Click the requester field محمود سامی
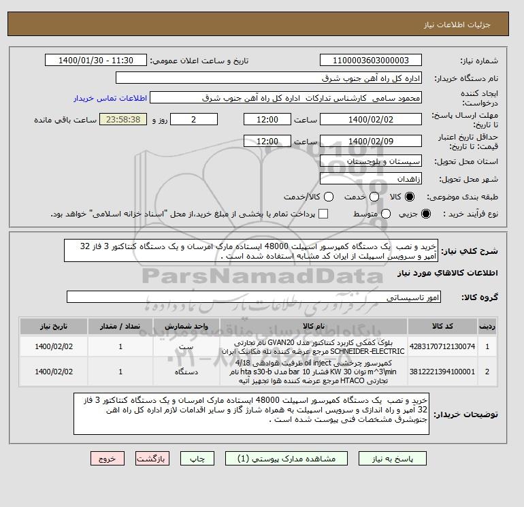Screen dimensions: 524x507 286,98
